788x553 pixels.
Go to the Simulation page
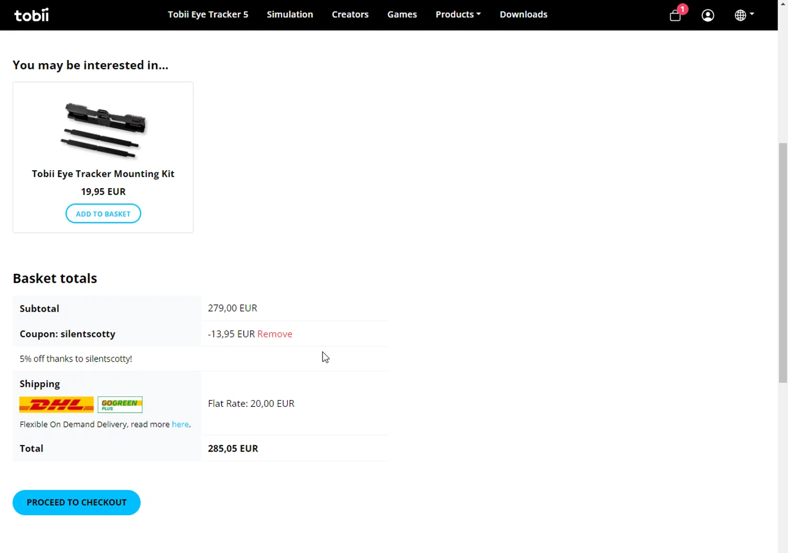(x=290, y=15)
